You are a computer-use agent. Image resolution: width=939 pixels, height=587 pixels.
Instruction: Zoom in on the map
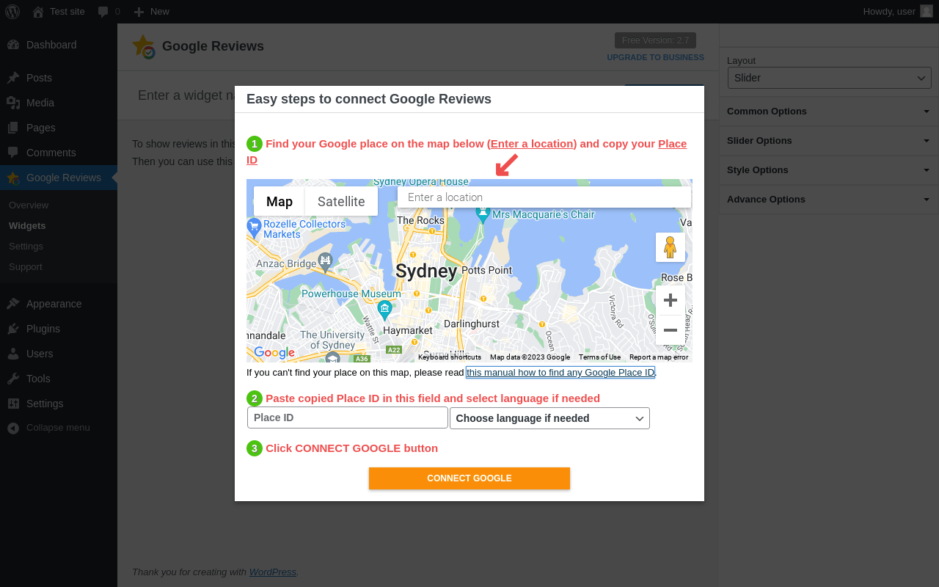(x=671, y=300)
